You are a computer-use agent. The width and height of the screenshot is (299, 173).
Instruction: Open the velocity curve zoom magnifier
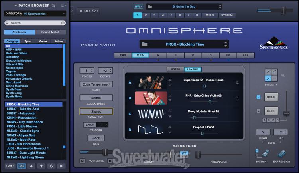point(283,76)
